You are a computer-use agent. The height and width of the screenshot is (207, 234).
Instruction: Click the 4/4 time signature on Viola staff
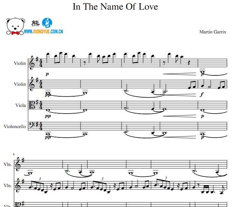41,105
